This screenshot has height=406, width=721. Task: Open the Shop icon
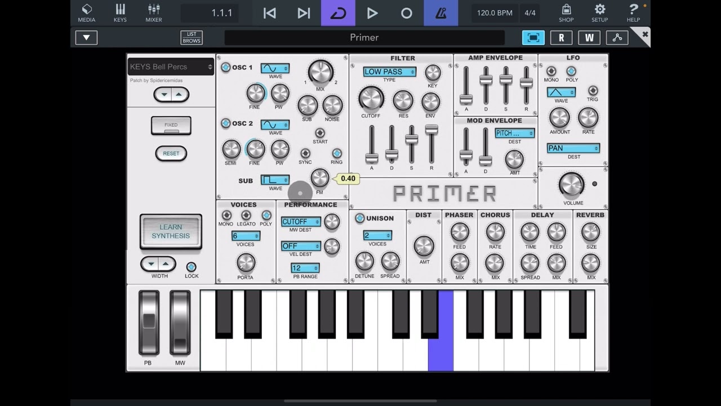tap(566, 13)
